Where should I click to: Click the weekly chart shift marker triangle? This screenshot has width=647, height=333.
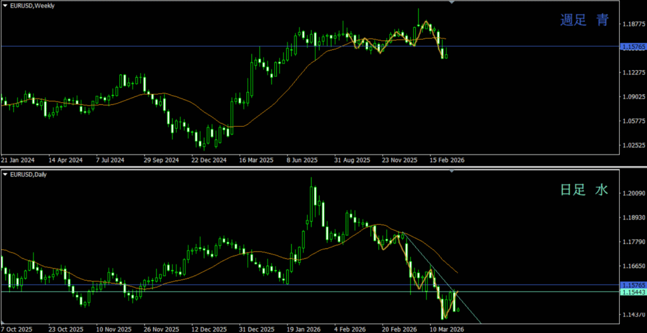[451, 3]
